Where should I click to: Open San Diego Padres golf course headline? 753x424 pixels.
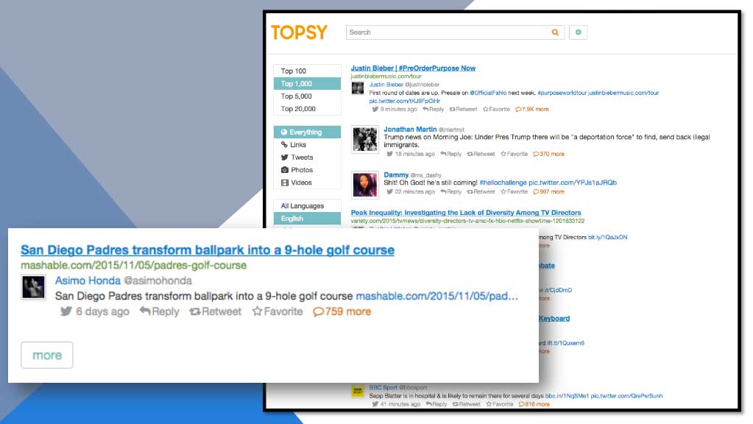(207, 250)
